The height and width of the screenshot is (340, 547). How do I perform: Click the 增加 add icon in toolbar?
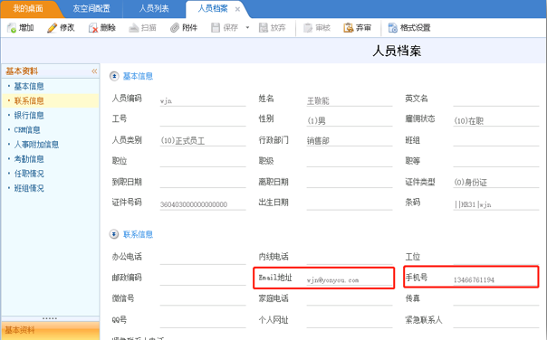click(12, 28)
